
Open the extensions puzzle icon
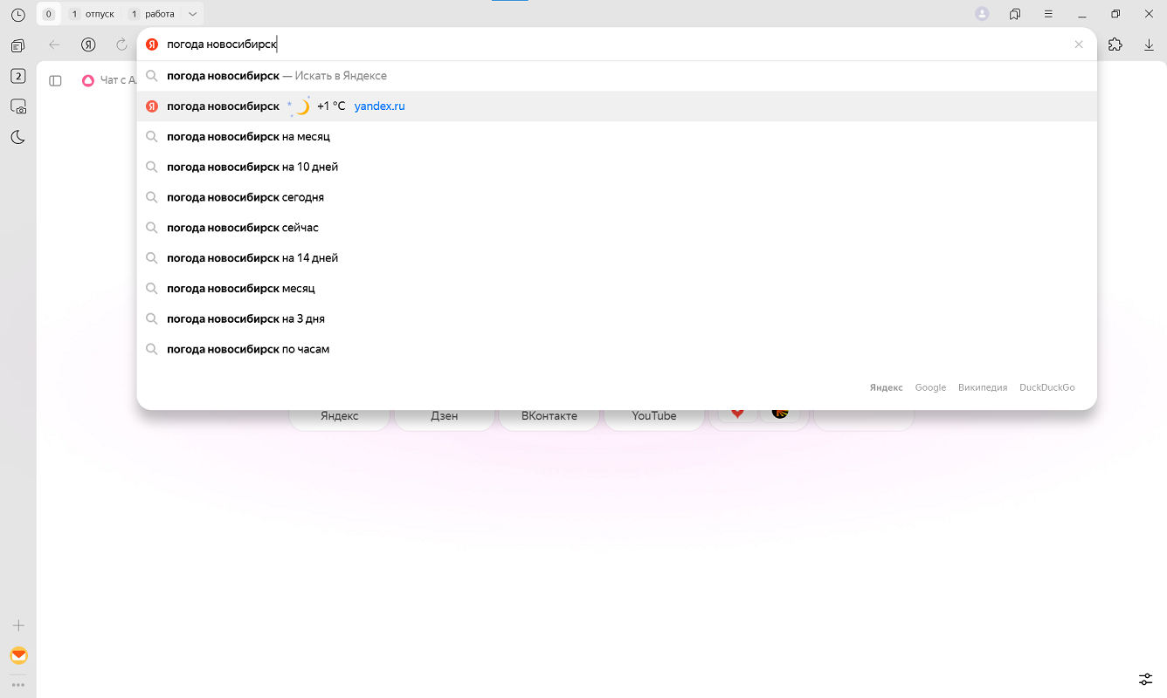[1115, 44]
